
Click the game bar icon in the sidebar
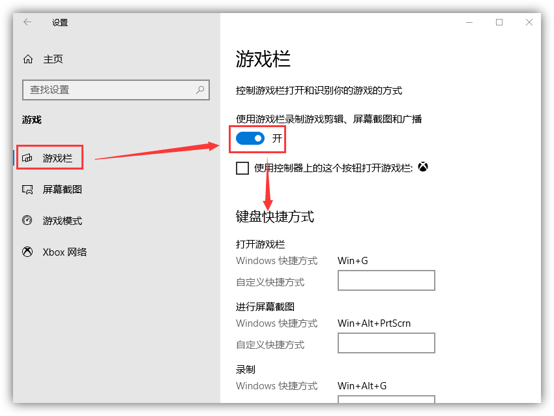pos(28,157)
